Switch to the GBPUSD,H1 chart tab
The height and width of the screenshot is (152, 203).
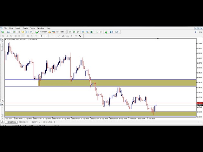[23, 122]
